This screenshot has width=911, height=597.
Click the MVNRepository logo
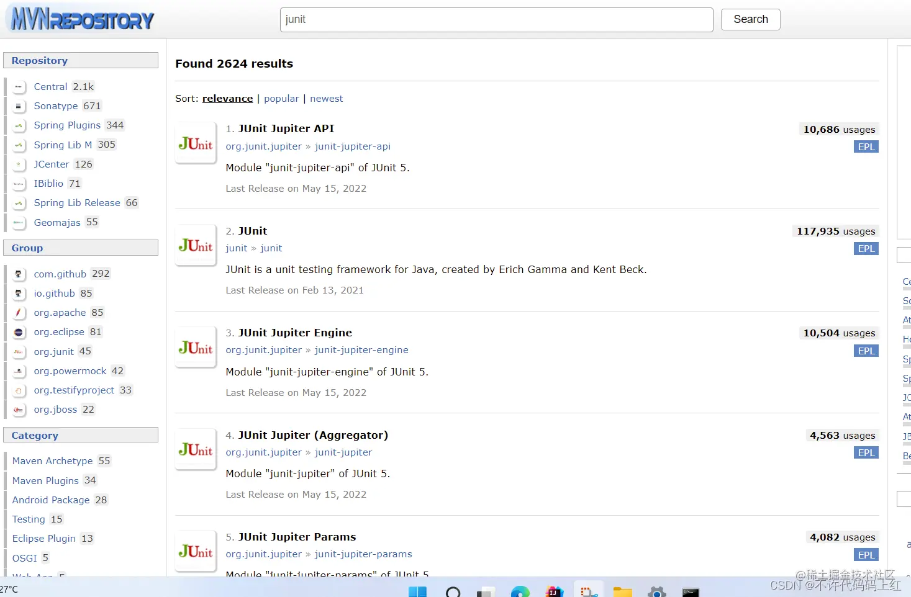[82, 19]
